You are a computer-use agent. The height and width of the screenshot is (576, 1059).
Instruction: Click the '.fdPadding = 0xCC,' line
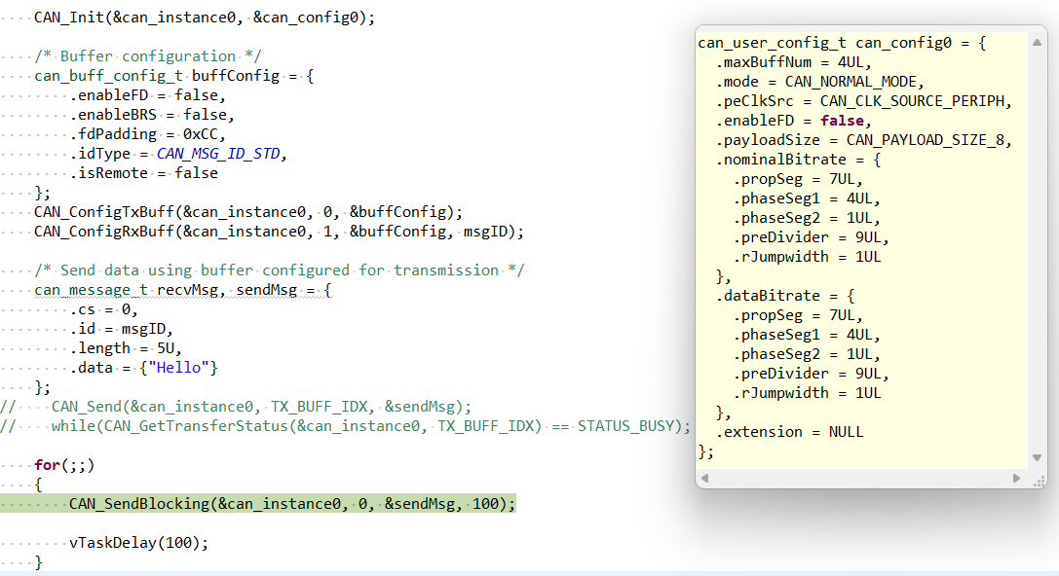pyautogui.click(x=148, y=134)
